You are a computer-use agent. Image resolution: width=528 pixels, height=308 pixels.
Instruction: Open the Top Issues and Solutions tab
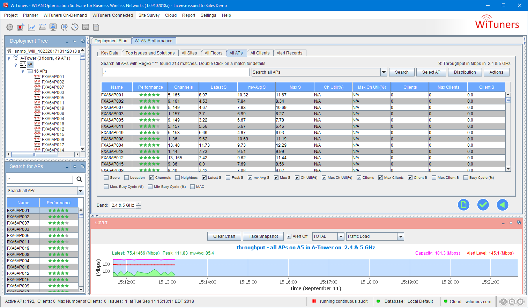coord(150,53)
